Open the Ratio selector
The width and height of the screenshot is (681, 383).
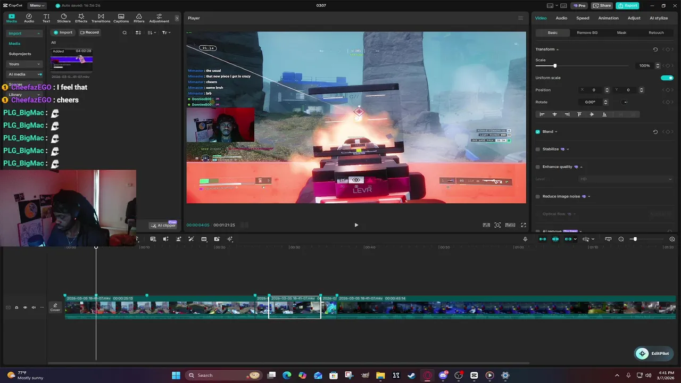click(510, 225)
